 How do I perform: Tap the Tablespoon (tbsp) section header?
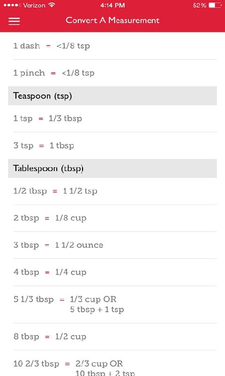[x=112, y=168]
